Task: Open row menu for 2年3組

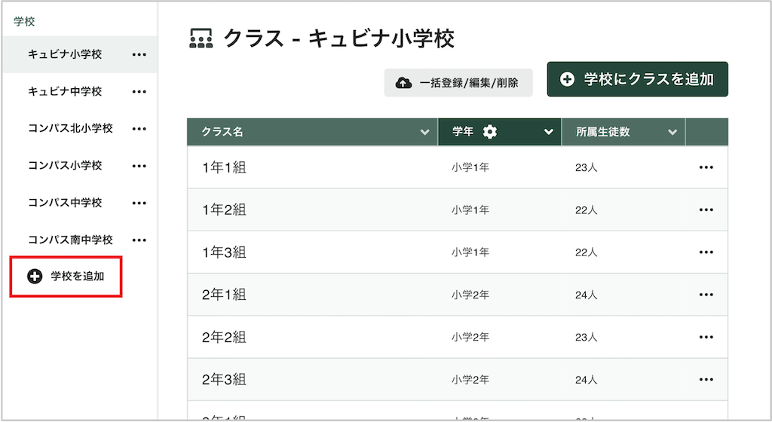Action: [x=706, y=380]
